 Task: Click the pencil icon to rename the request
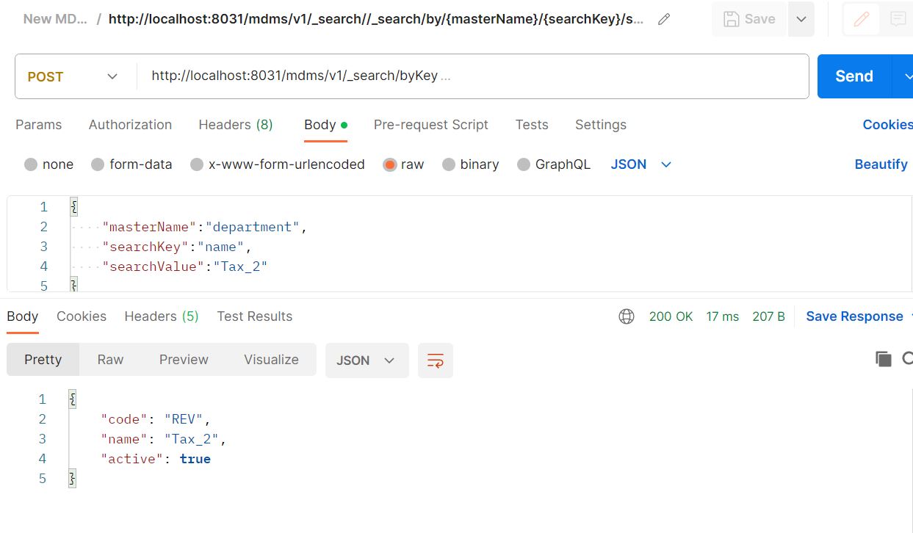point(663,19)
